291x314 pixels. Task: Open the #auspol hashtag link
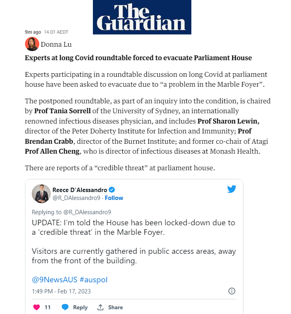coord(94,280)
